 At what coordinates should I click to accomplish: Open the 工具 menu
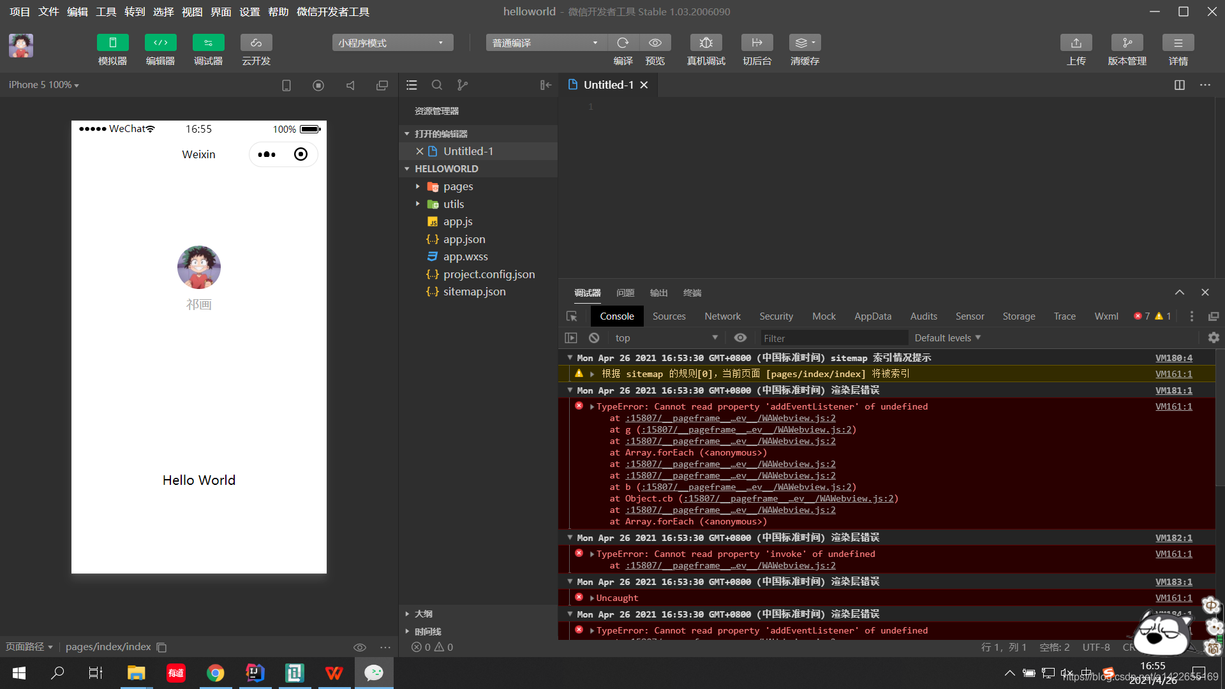[106, 11]
